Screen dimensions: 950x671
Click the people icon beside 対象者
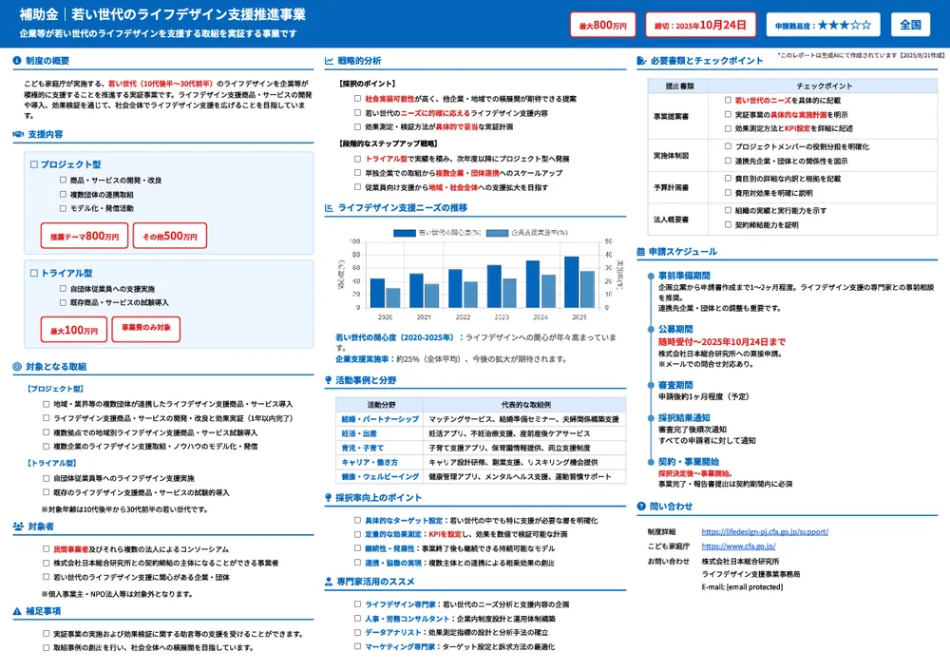(x=18, y=527)
